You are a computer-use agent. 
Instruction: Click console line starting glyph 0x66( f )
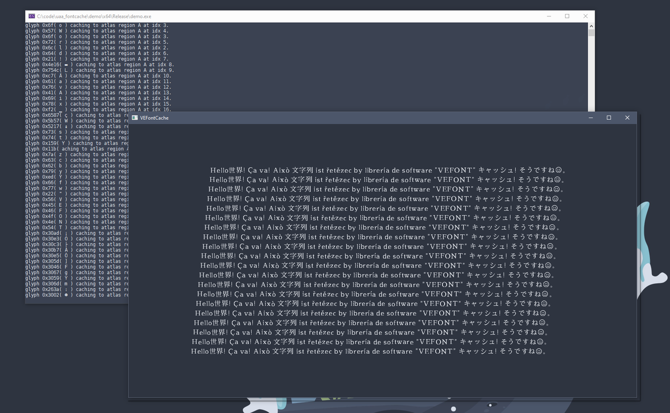tap(77, 182)
